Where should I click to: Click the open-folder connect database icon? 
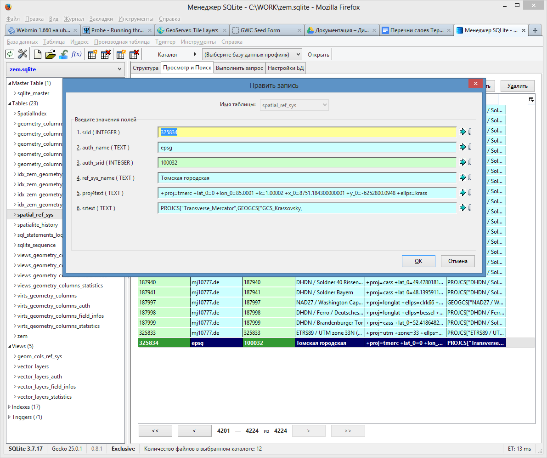[51, 54]
